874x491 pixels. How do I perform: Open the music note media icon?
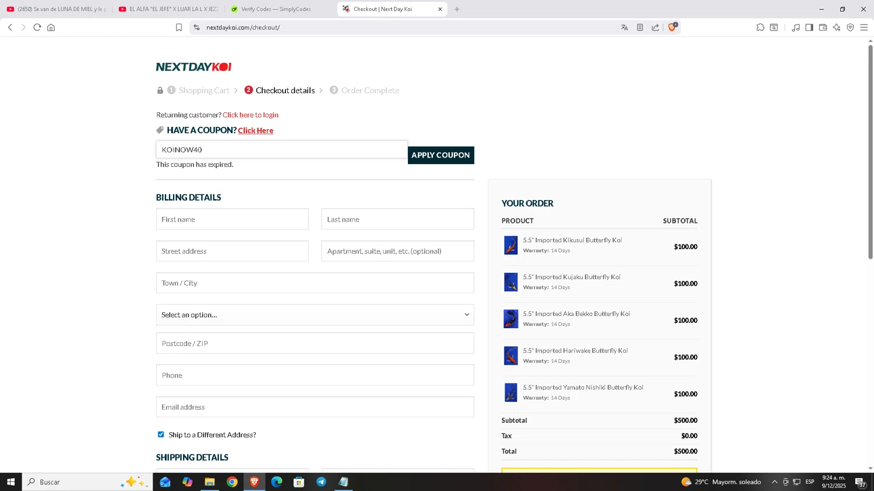pyautogui.click(x=796, y=27)
